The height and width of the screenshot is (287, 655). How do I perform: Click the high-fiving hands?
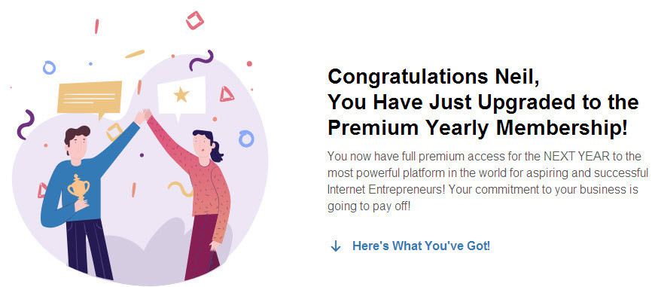click(x=145, y=116)
